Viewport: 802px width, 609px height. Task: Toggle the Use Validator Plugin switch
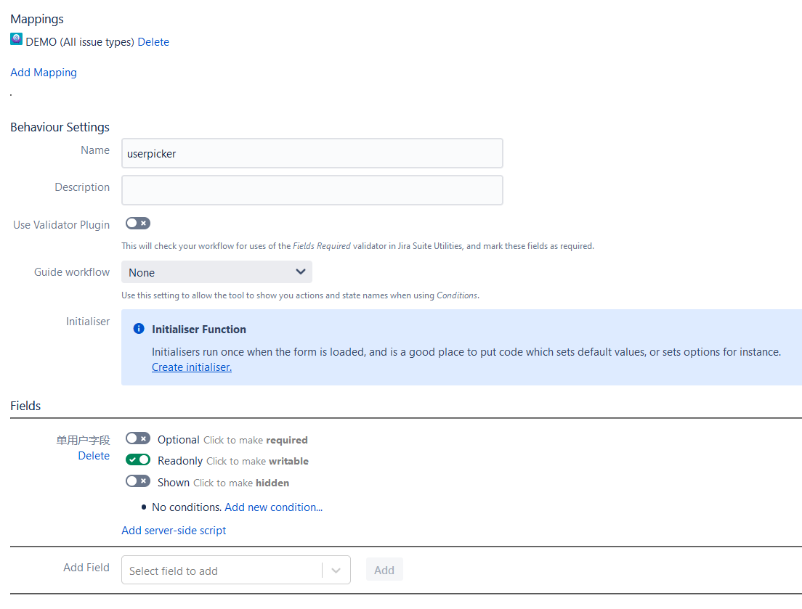click(x=138, y=224)
